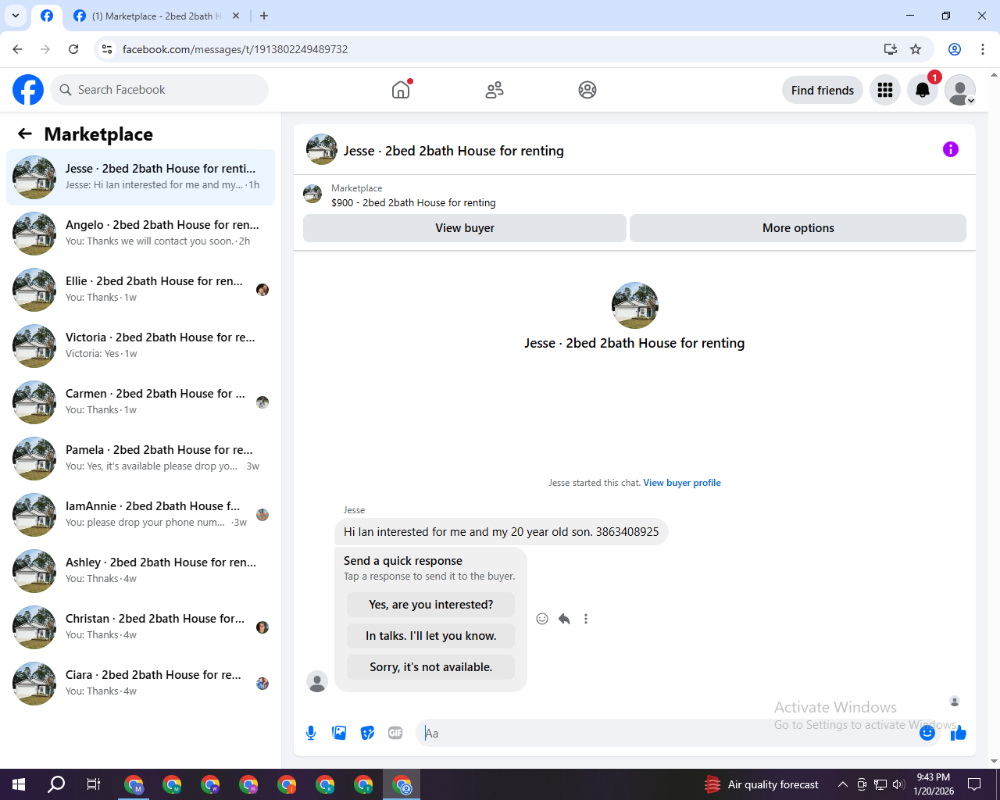Send a thumbs up like
This screenshot has height=800, width=1000.
click(x=959, y=733)
